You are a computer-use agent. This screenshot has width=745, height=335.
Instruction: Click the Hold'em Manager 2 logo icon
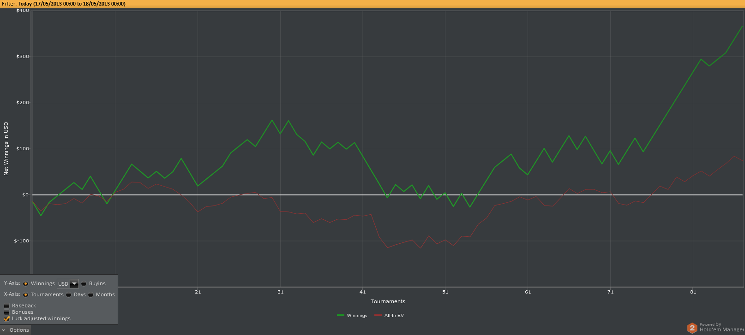692,328
